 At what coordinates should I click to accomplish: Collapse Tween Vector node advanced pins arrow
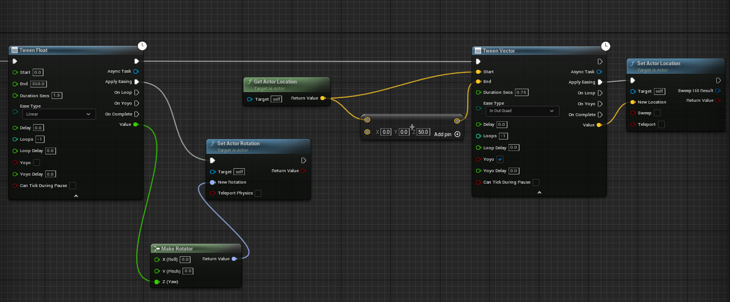pyautogui.click(x=539, y=193)
